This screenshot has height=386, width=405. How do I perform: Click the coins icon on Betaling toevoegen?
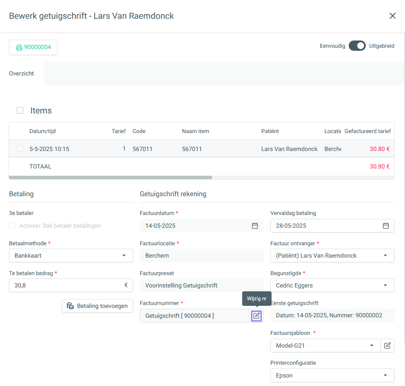(70, 306)
